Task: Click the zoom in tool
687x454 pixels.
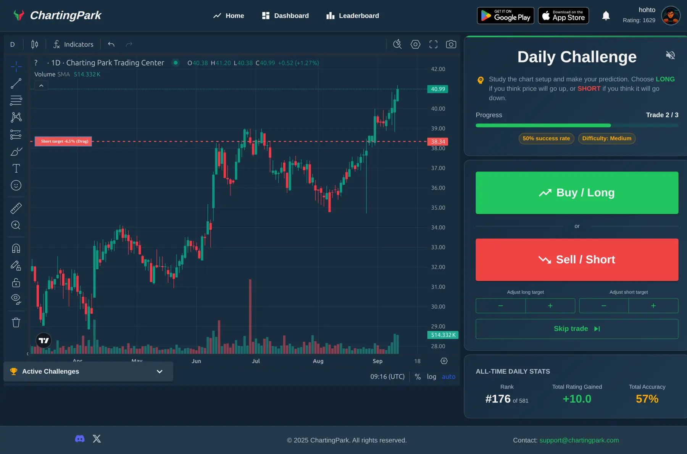Action: 16,225
